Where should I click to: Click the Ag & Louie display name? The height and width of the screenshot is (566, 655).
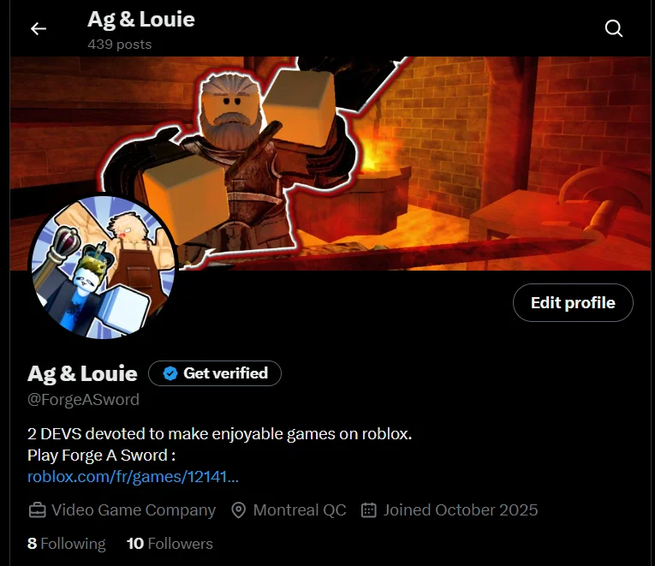82,373
